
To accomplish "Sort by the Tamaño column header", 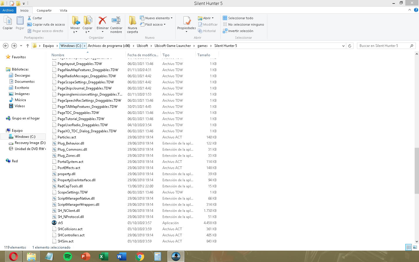I will [x=204, y=55].
